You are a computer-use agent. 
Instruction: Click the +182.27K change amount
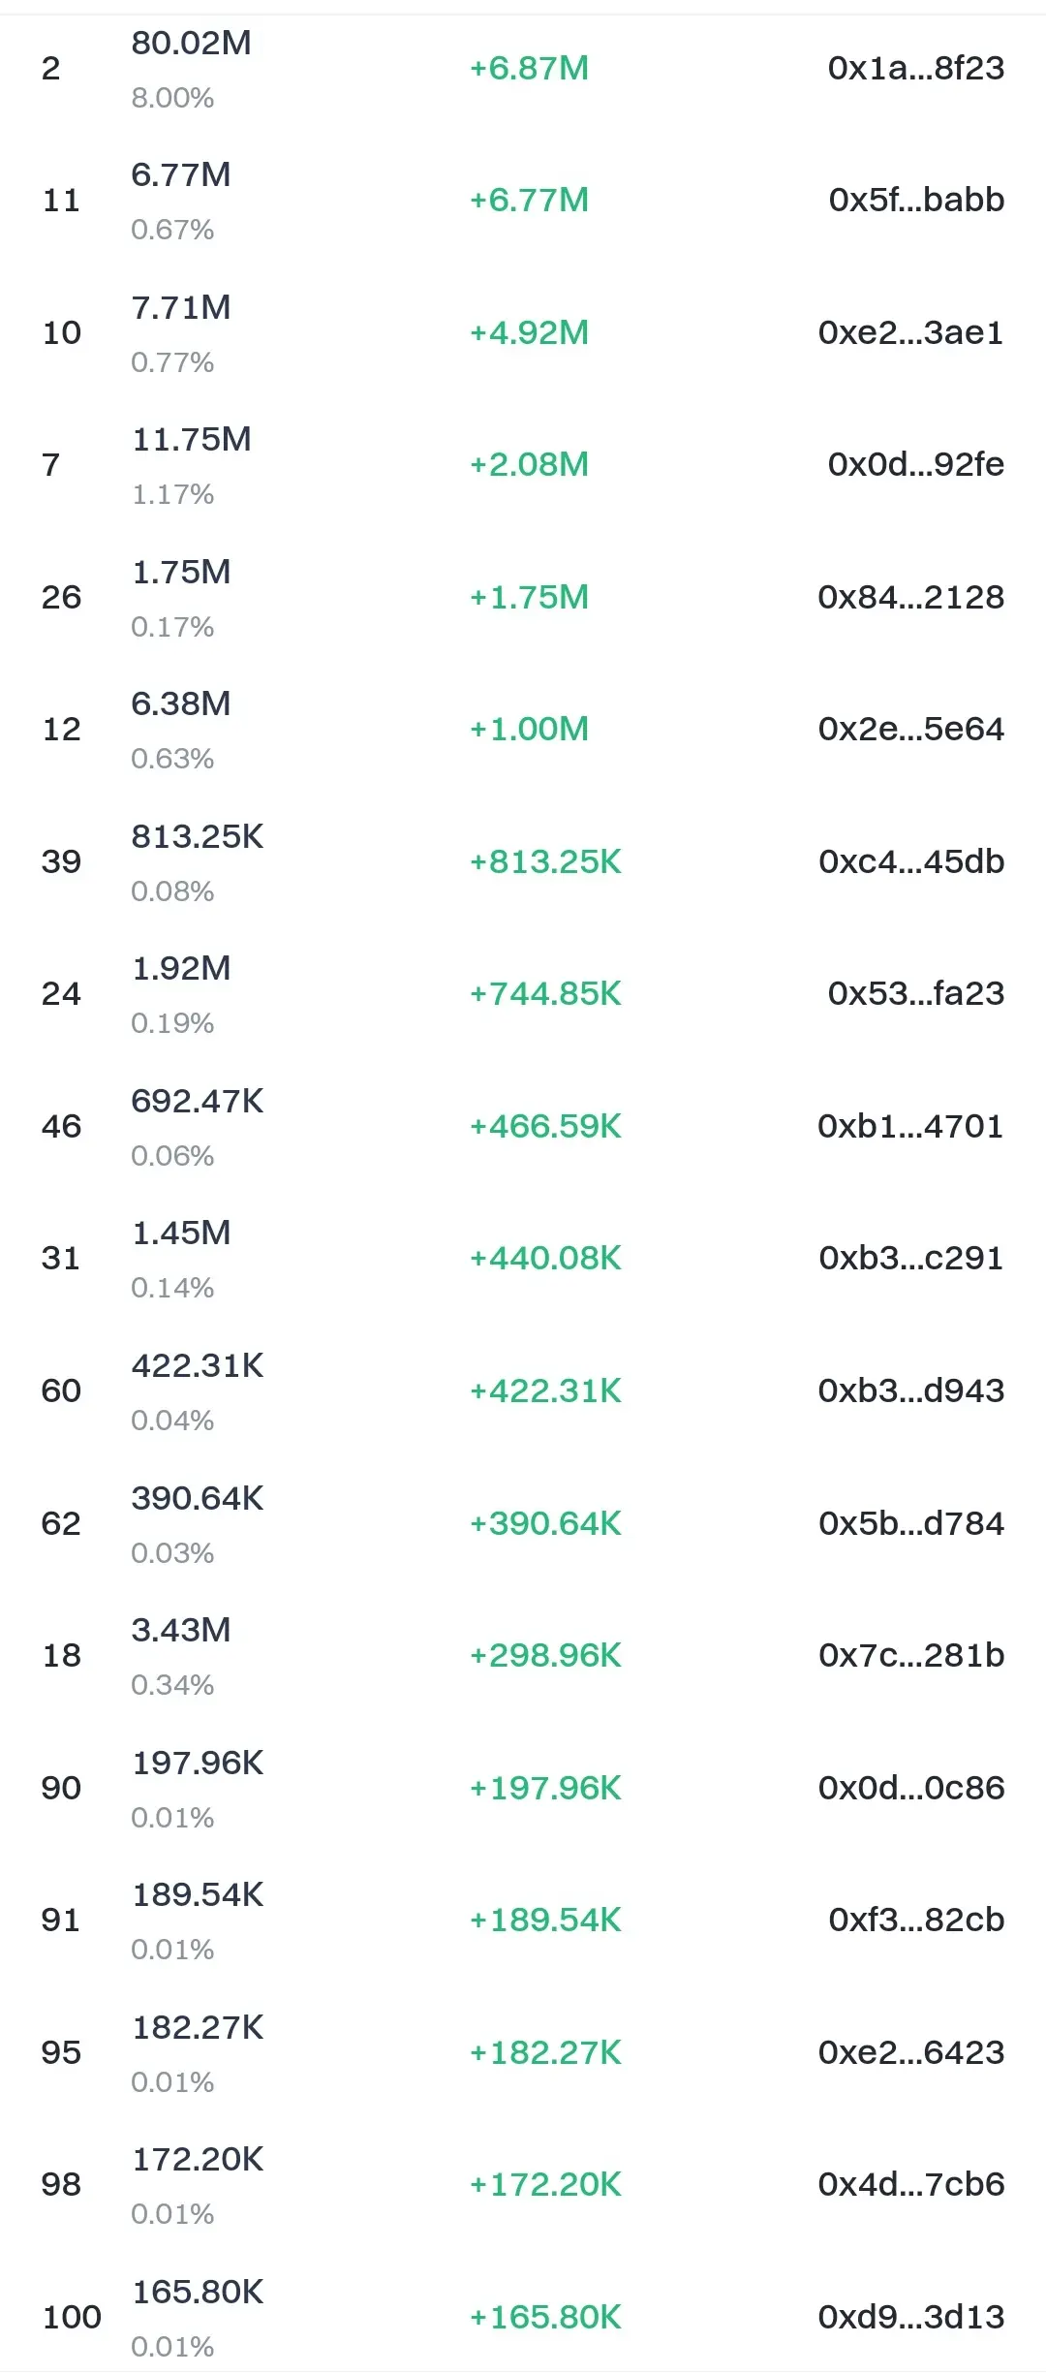(x=545, y=2052)
